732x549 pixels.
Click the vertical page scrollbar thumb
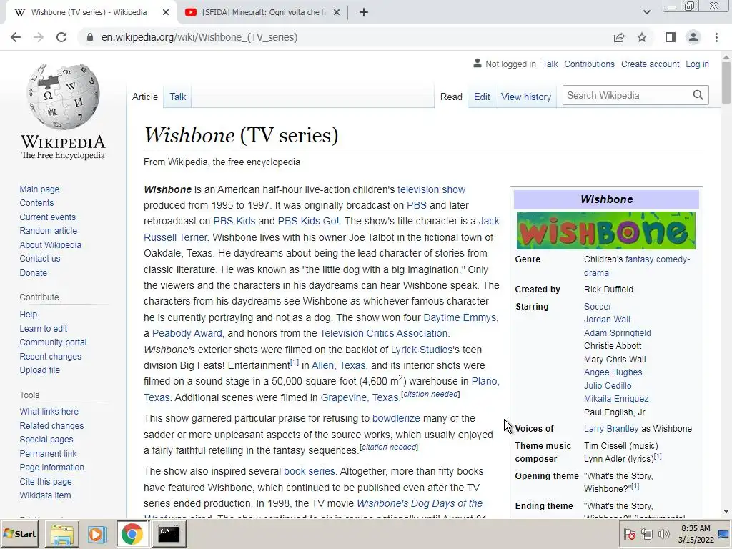click(x=726, y=83)
